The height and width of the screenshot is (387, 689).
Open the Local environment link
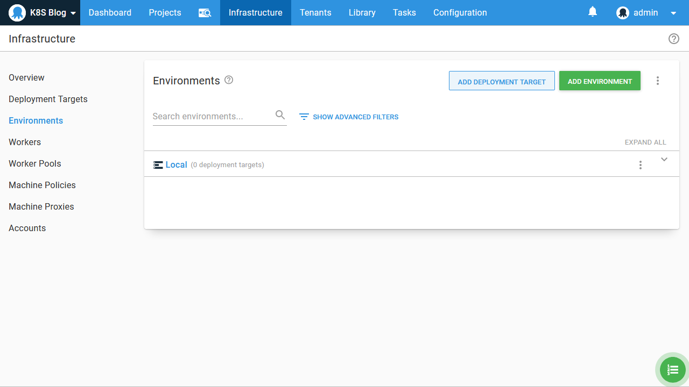click(176, 165)
